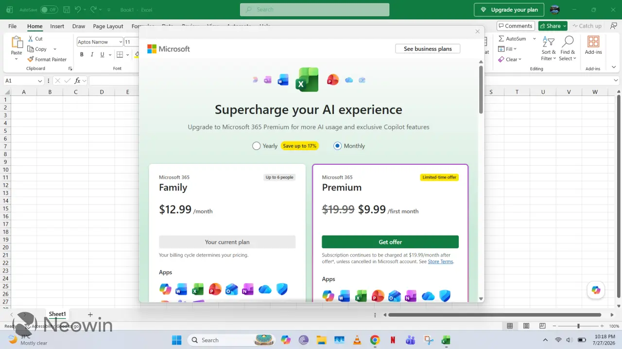Click the title bar Search box

314,10
